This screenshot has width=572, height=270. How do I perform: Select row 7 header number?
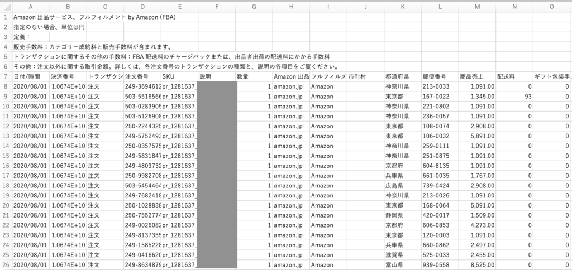6,76
